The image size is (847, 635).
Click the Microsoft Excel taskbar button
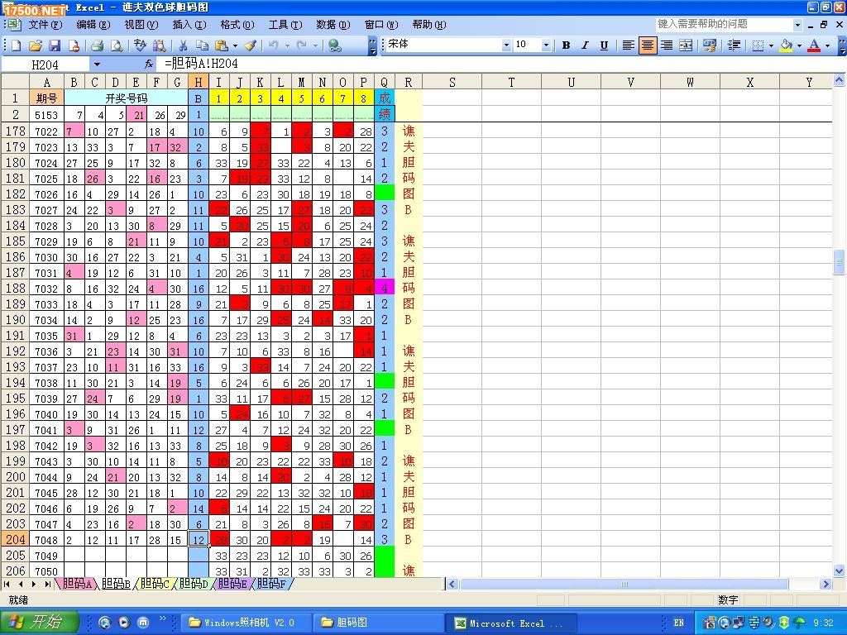point(510,623)
